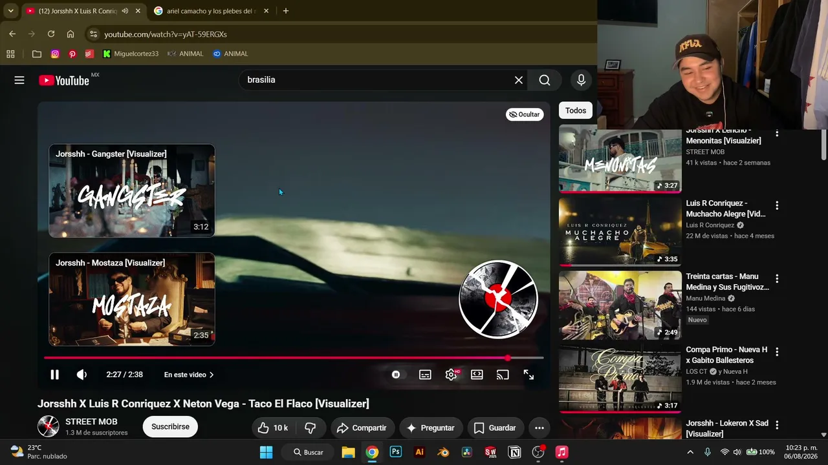Image resolution: width=828 pixels, height=465 pixels.
Task: Dislike the video with thumbs down
Action: coord(310,428)
